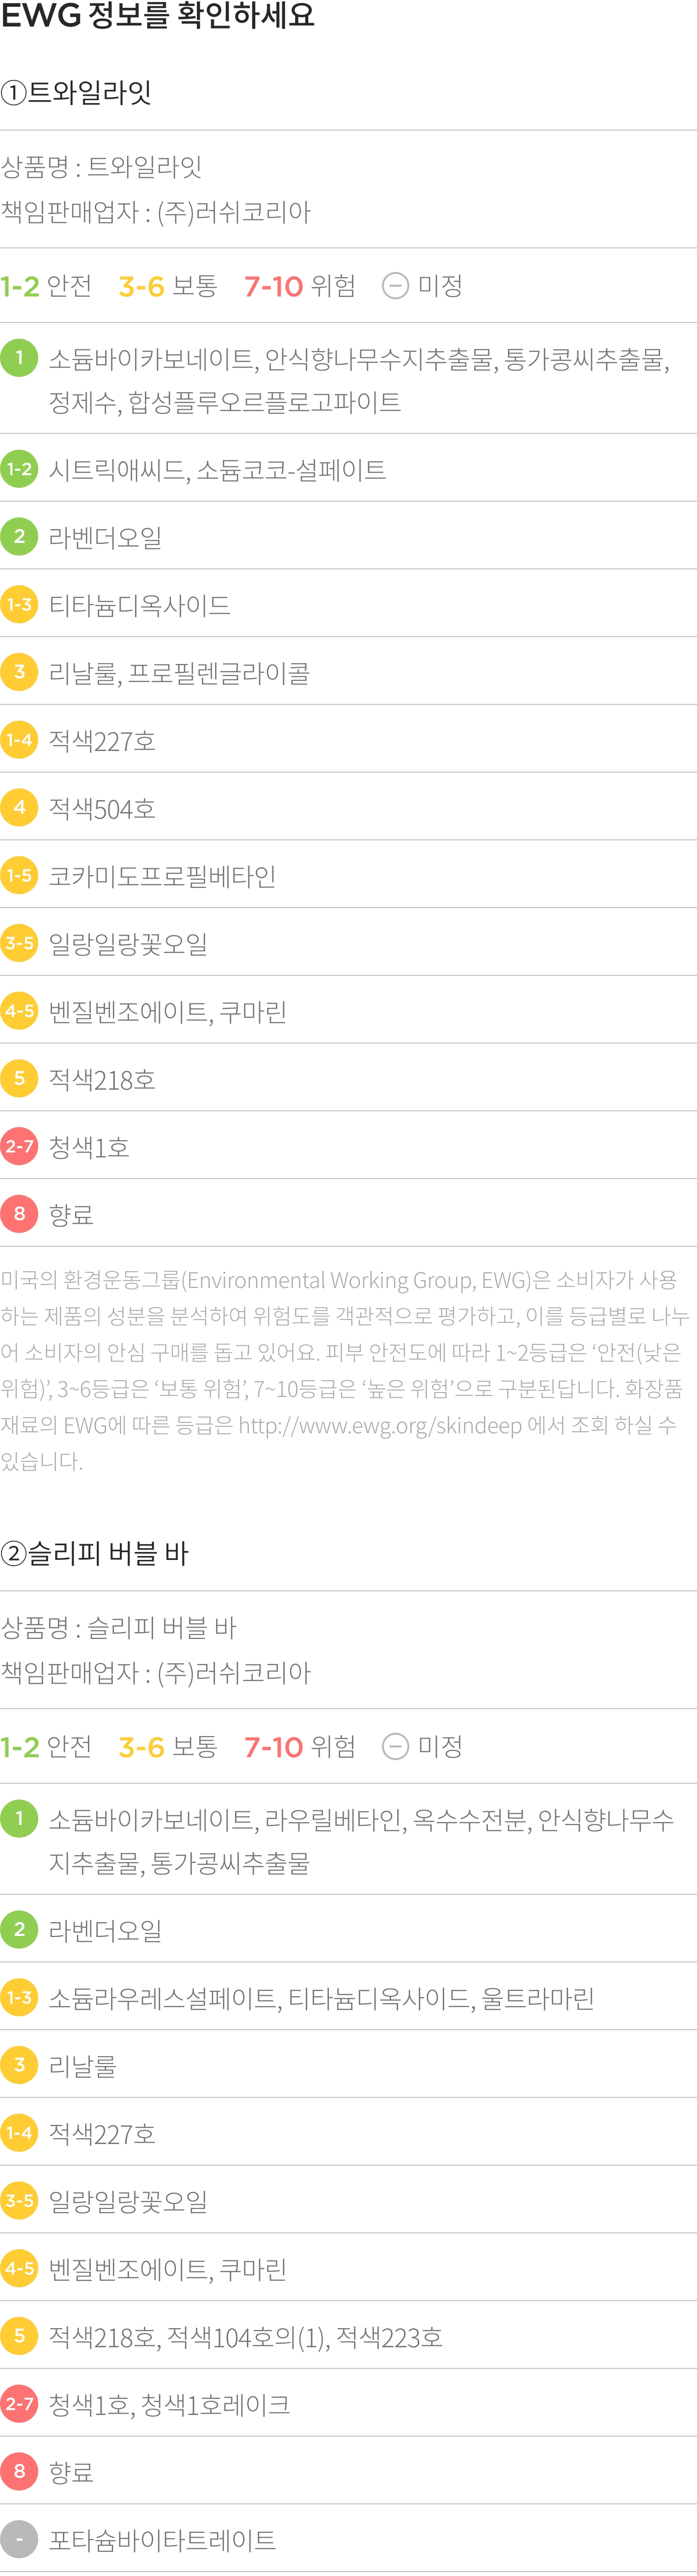Click the 1-2 badge beside 시트릭애씨드
Image resolution: width=697 pixels, height=2576 pixels.
click(x=19, y=468)
